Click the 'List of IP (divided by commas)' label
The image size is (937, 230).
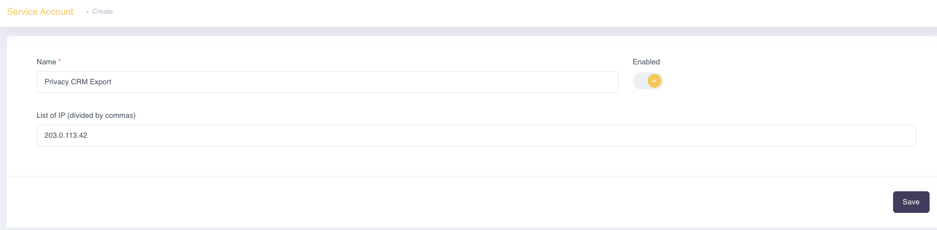click(x=86, y=115)
